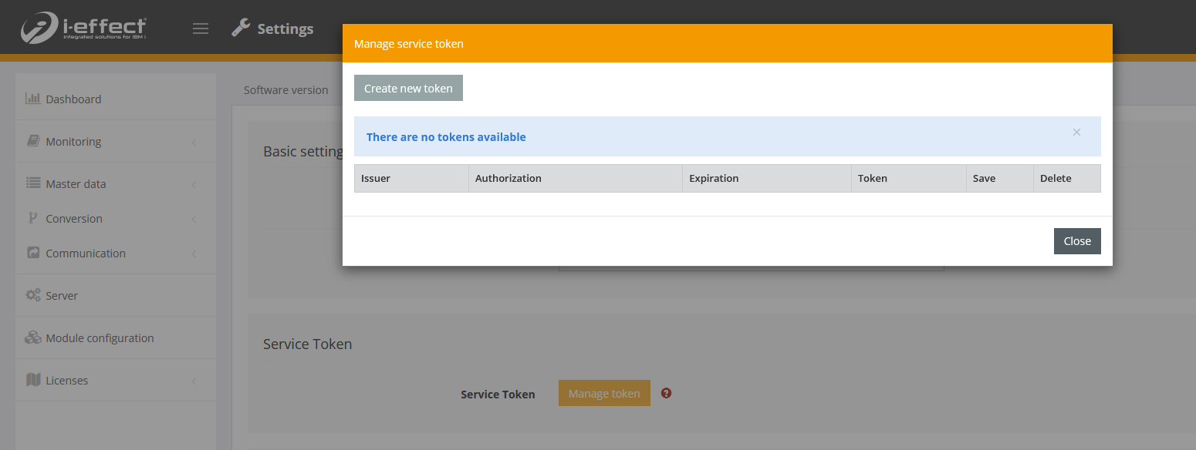The image size is (1196, 450).
Task: Open the Communication menu item
Action: pos(86,254)
